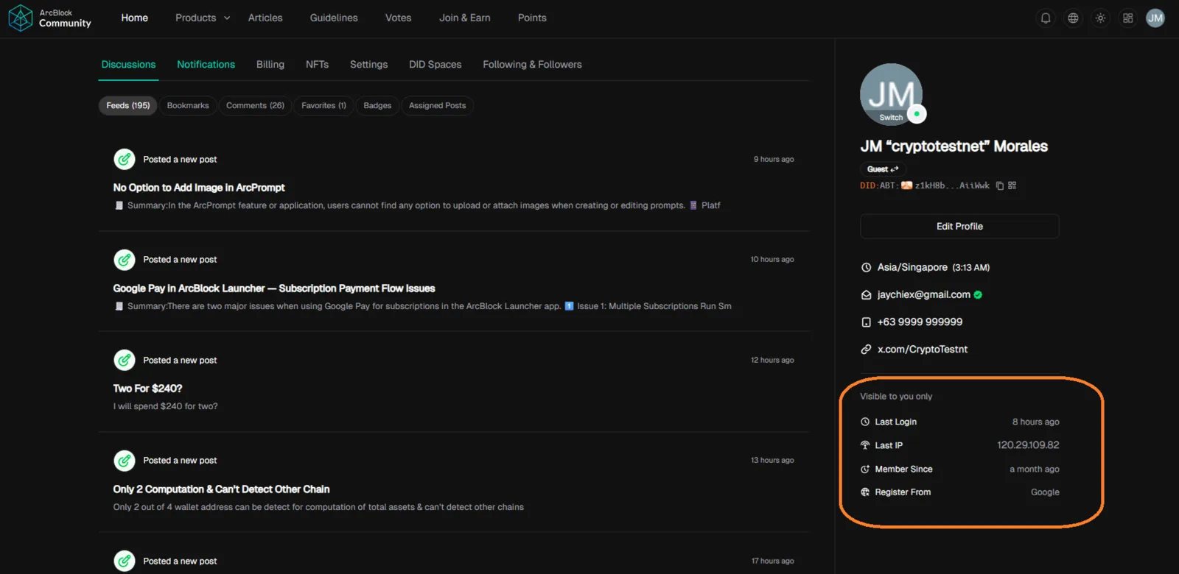Select the Discussions tab
Screen dimensions: 1179x574
[128, 65]
